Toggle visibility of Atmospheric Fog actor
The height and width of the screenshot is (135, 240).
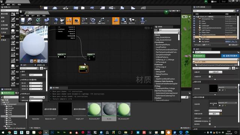pyautogui.click(x=194, y=19)
